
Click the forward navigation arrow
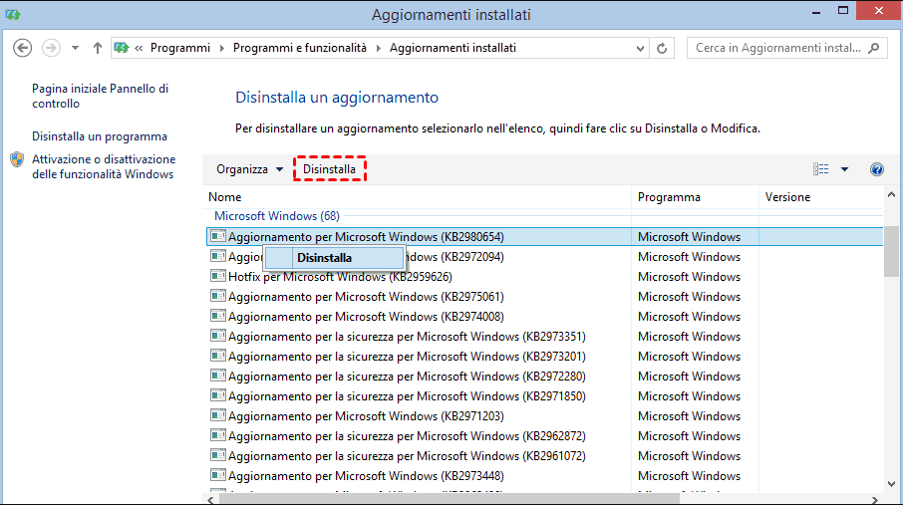(51, 48)
